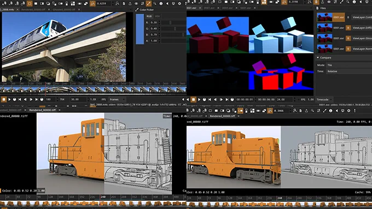Toggle highlighted view icon in train window toolbar
The width and height of the screenshot is (372, 209).
[x=30, y=4]
